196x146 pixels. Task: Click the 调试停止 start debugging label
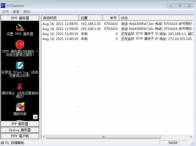pos(20,95)
